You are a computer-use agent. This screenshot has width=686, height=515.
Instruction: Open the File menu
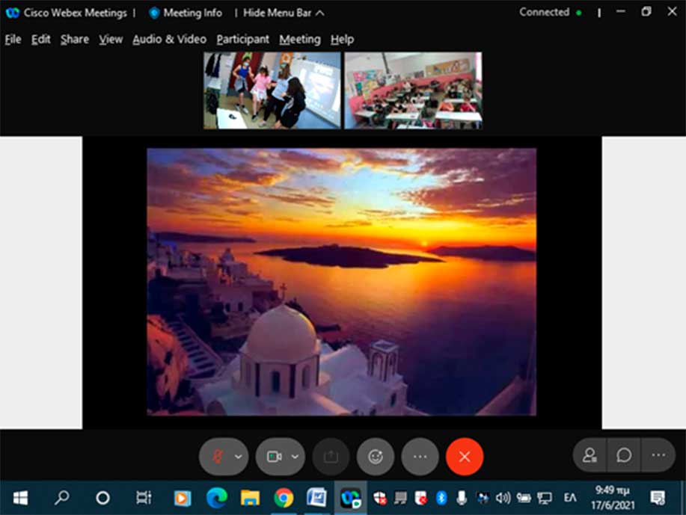click(13, 40)
